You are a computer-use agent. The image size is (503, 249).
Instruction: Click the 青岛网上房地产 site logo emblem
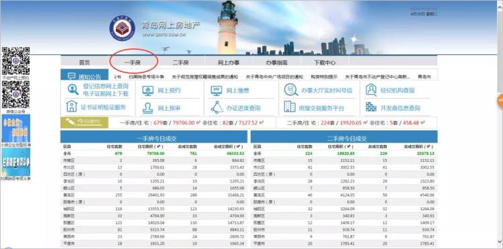(122, 28)
